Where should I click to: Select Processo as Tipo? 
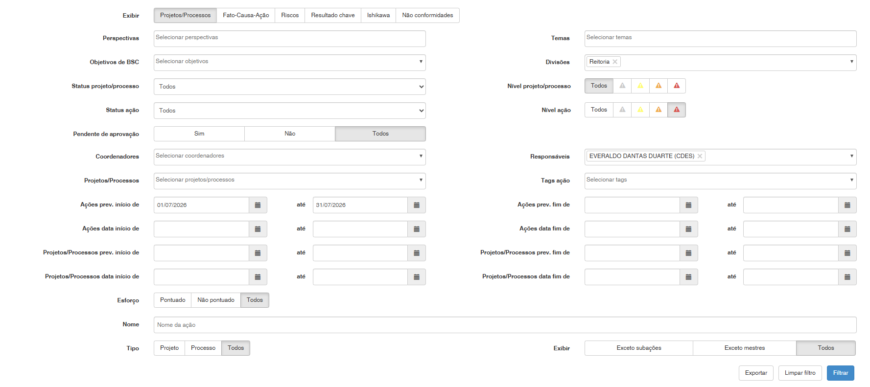(x=203, y=348)
